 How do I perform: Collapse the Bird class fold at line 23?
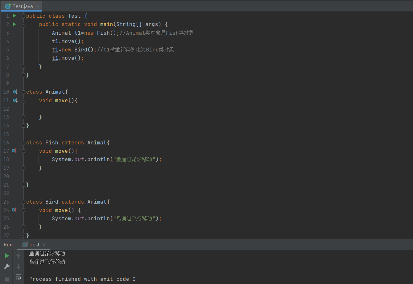click(23, 202)
